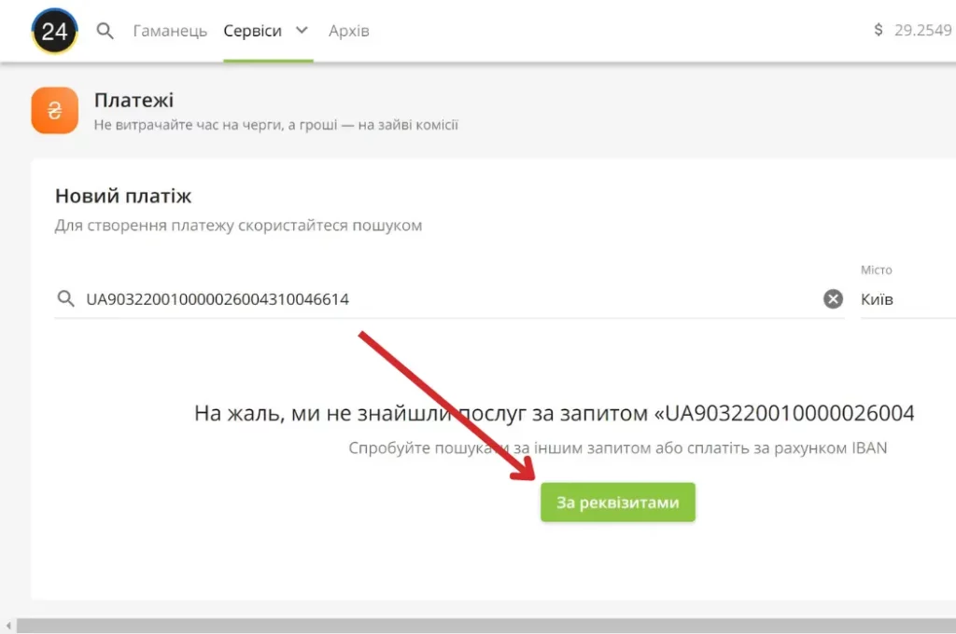Click the 'Спробуйте пошукати' hint text

coord(617,448)
